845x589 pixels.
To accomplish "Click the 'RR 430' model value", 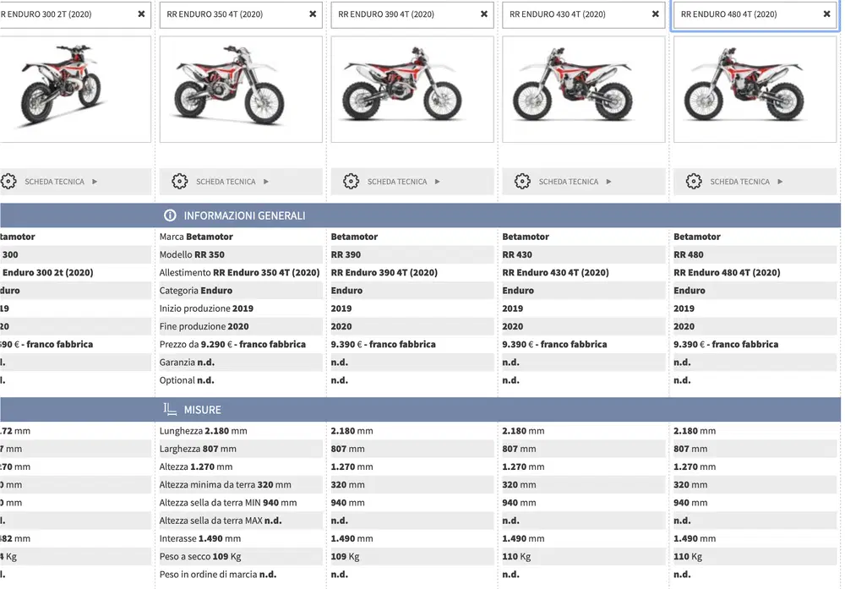I will [517, 254].
